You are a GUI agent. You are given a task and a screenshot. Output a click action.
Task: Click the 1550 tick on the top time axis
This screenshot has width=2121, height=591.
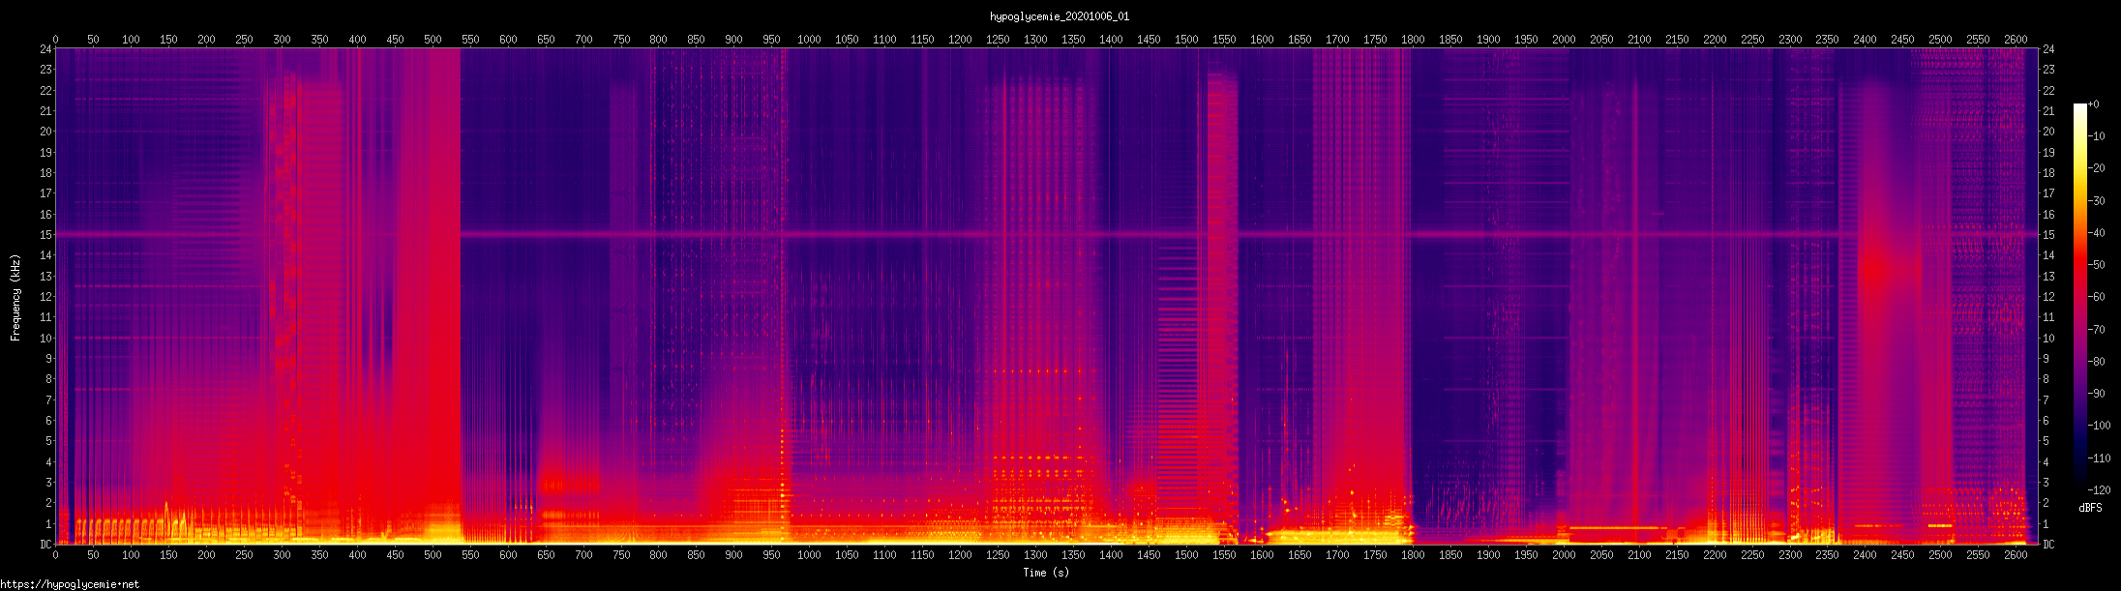pyautogui.click(x=1224, y=40)
